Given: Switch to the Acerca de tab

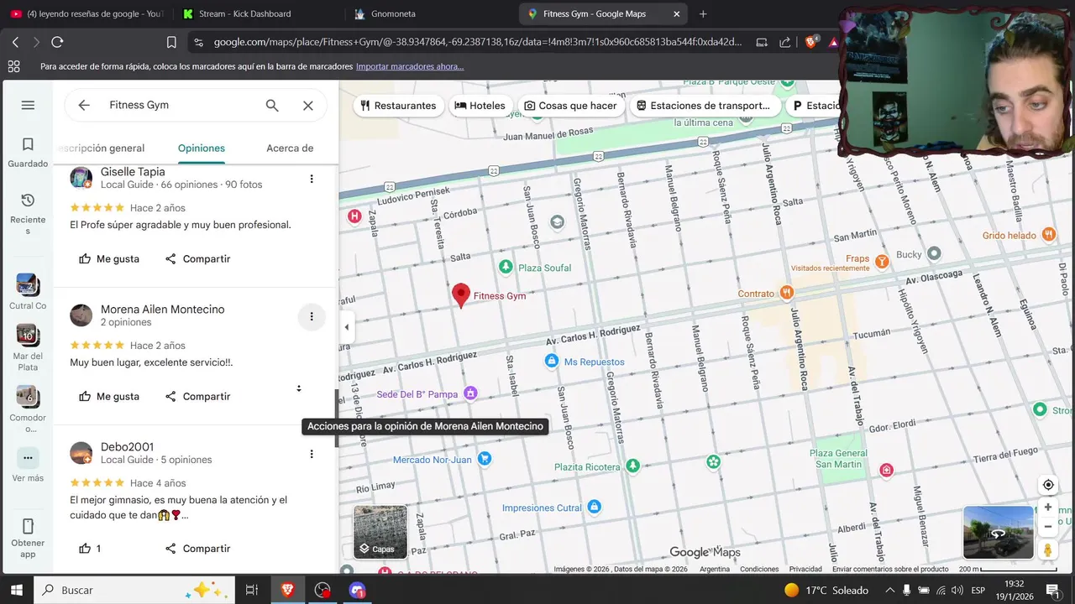Looking at the screenshot, I should (x=290, y=148).
